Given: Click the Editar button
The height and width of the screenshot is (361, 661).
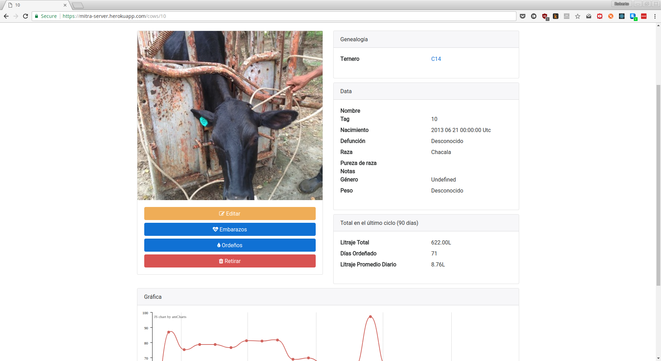Looking at the screenshot, I should (230, 214).
